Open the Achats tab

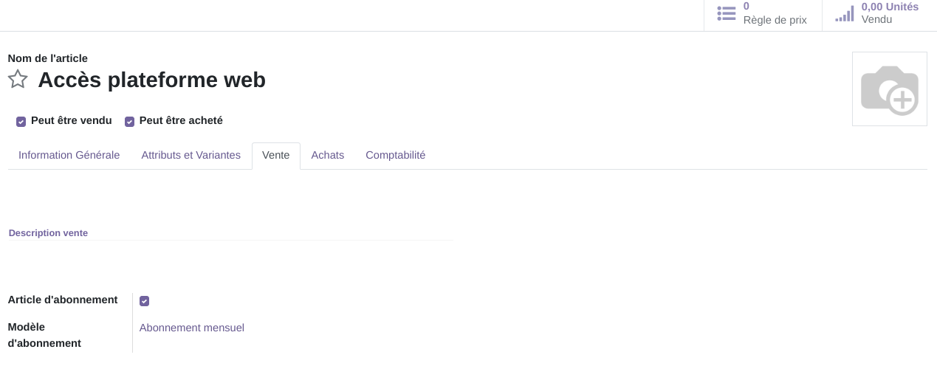[x=328, y=156]
